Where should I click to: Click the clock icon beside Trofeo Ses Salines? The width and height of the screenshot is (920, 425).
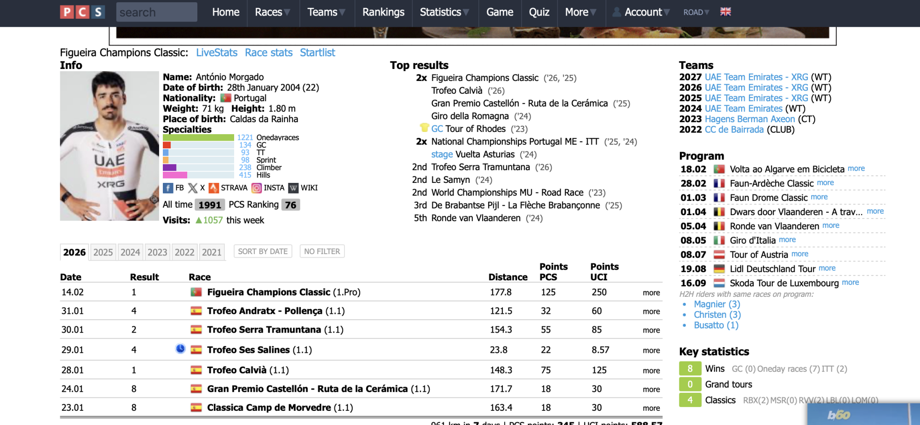(x=179, y=349)
